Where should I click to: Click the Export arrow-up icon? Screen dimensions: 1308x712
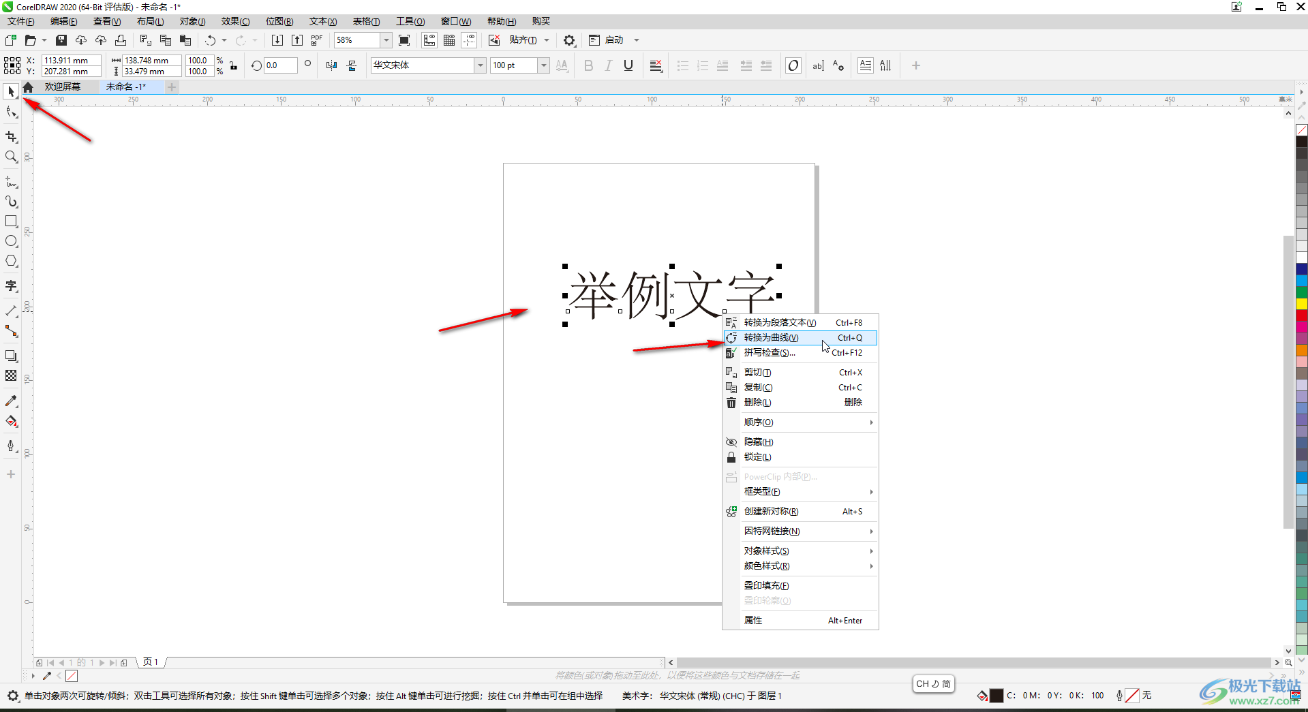(297, 40)
